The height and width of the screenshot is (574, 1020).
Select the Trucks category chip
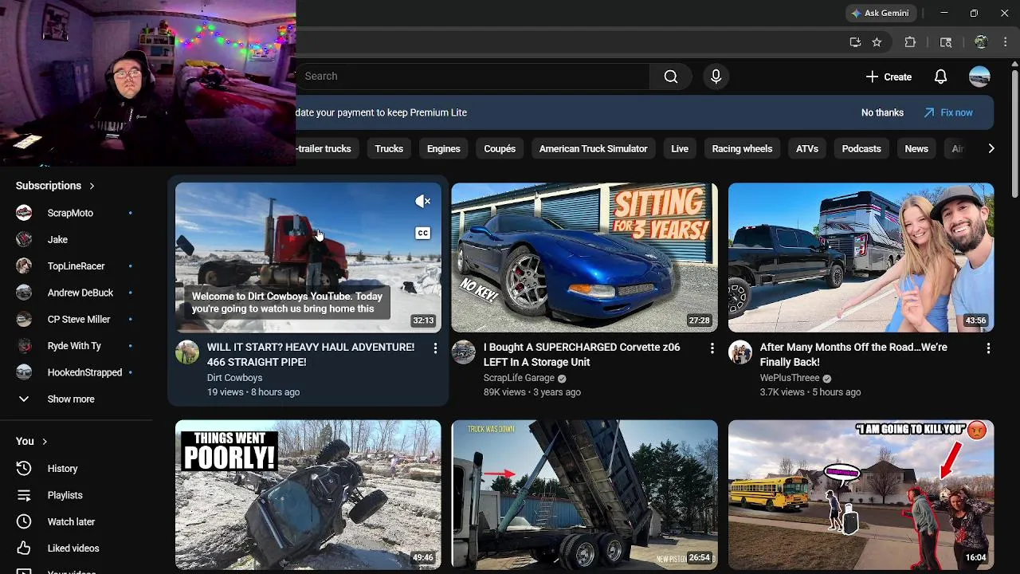389,148
